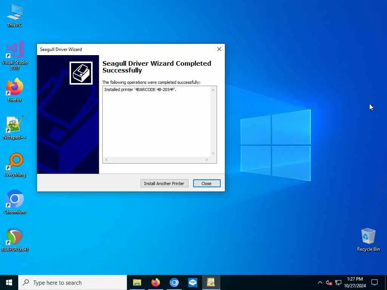
Task: Open Chromium from taskbar
Action: pos(174,282)
